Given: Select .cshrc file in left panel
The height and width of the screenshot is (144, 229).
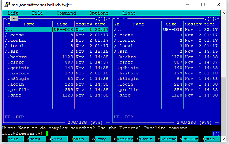Looking at the screenshot, I should pos(56,62).
